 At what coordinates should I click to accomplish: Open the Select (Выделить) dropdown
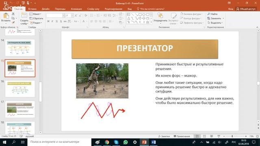(215, 23)
